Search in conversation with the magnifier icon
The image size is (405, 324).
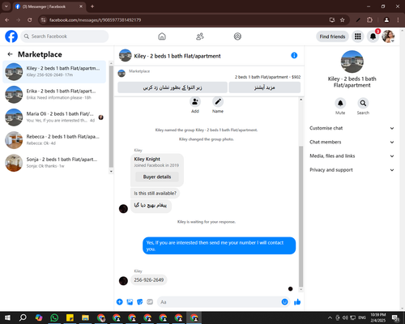click(x=363, y=103)
